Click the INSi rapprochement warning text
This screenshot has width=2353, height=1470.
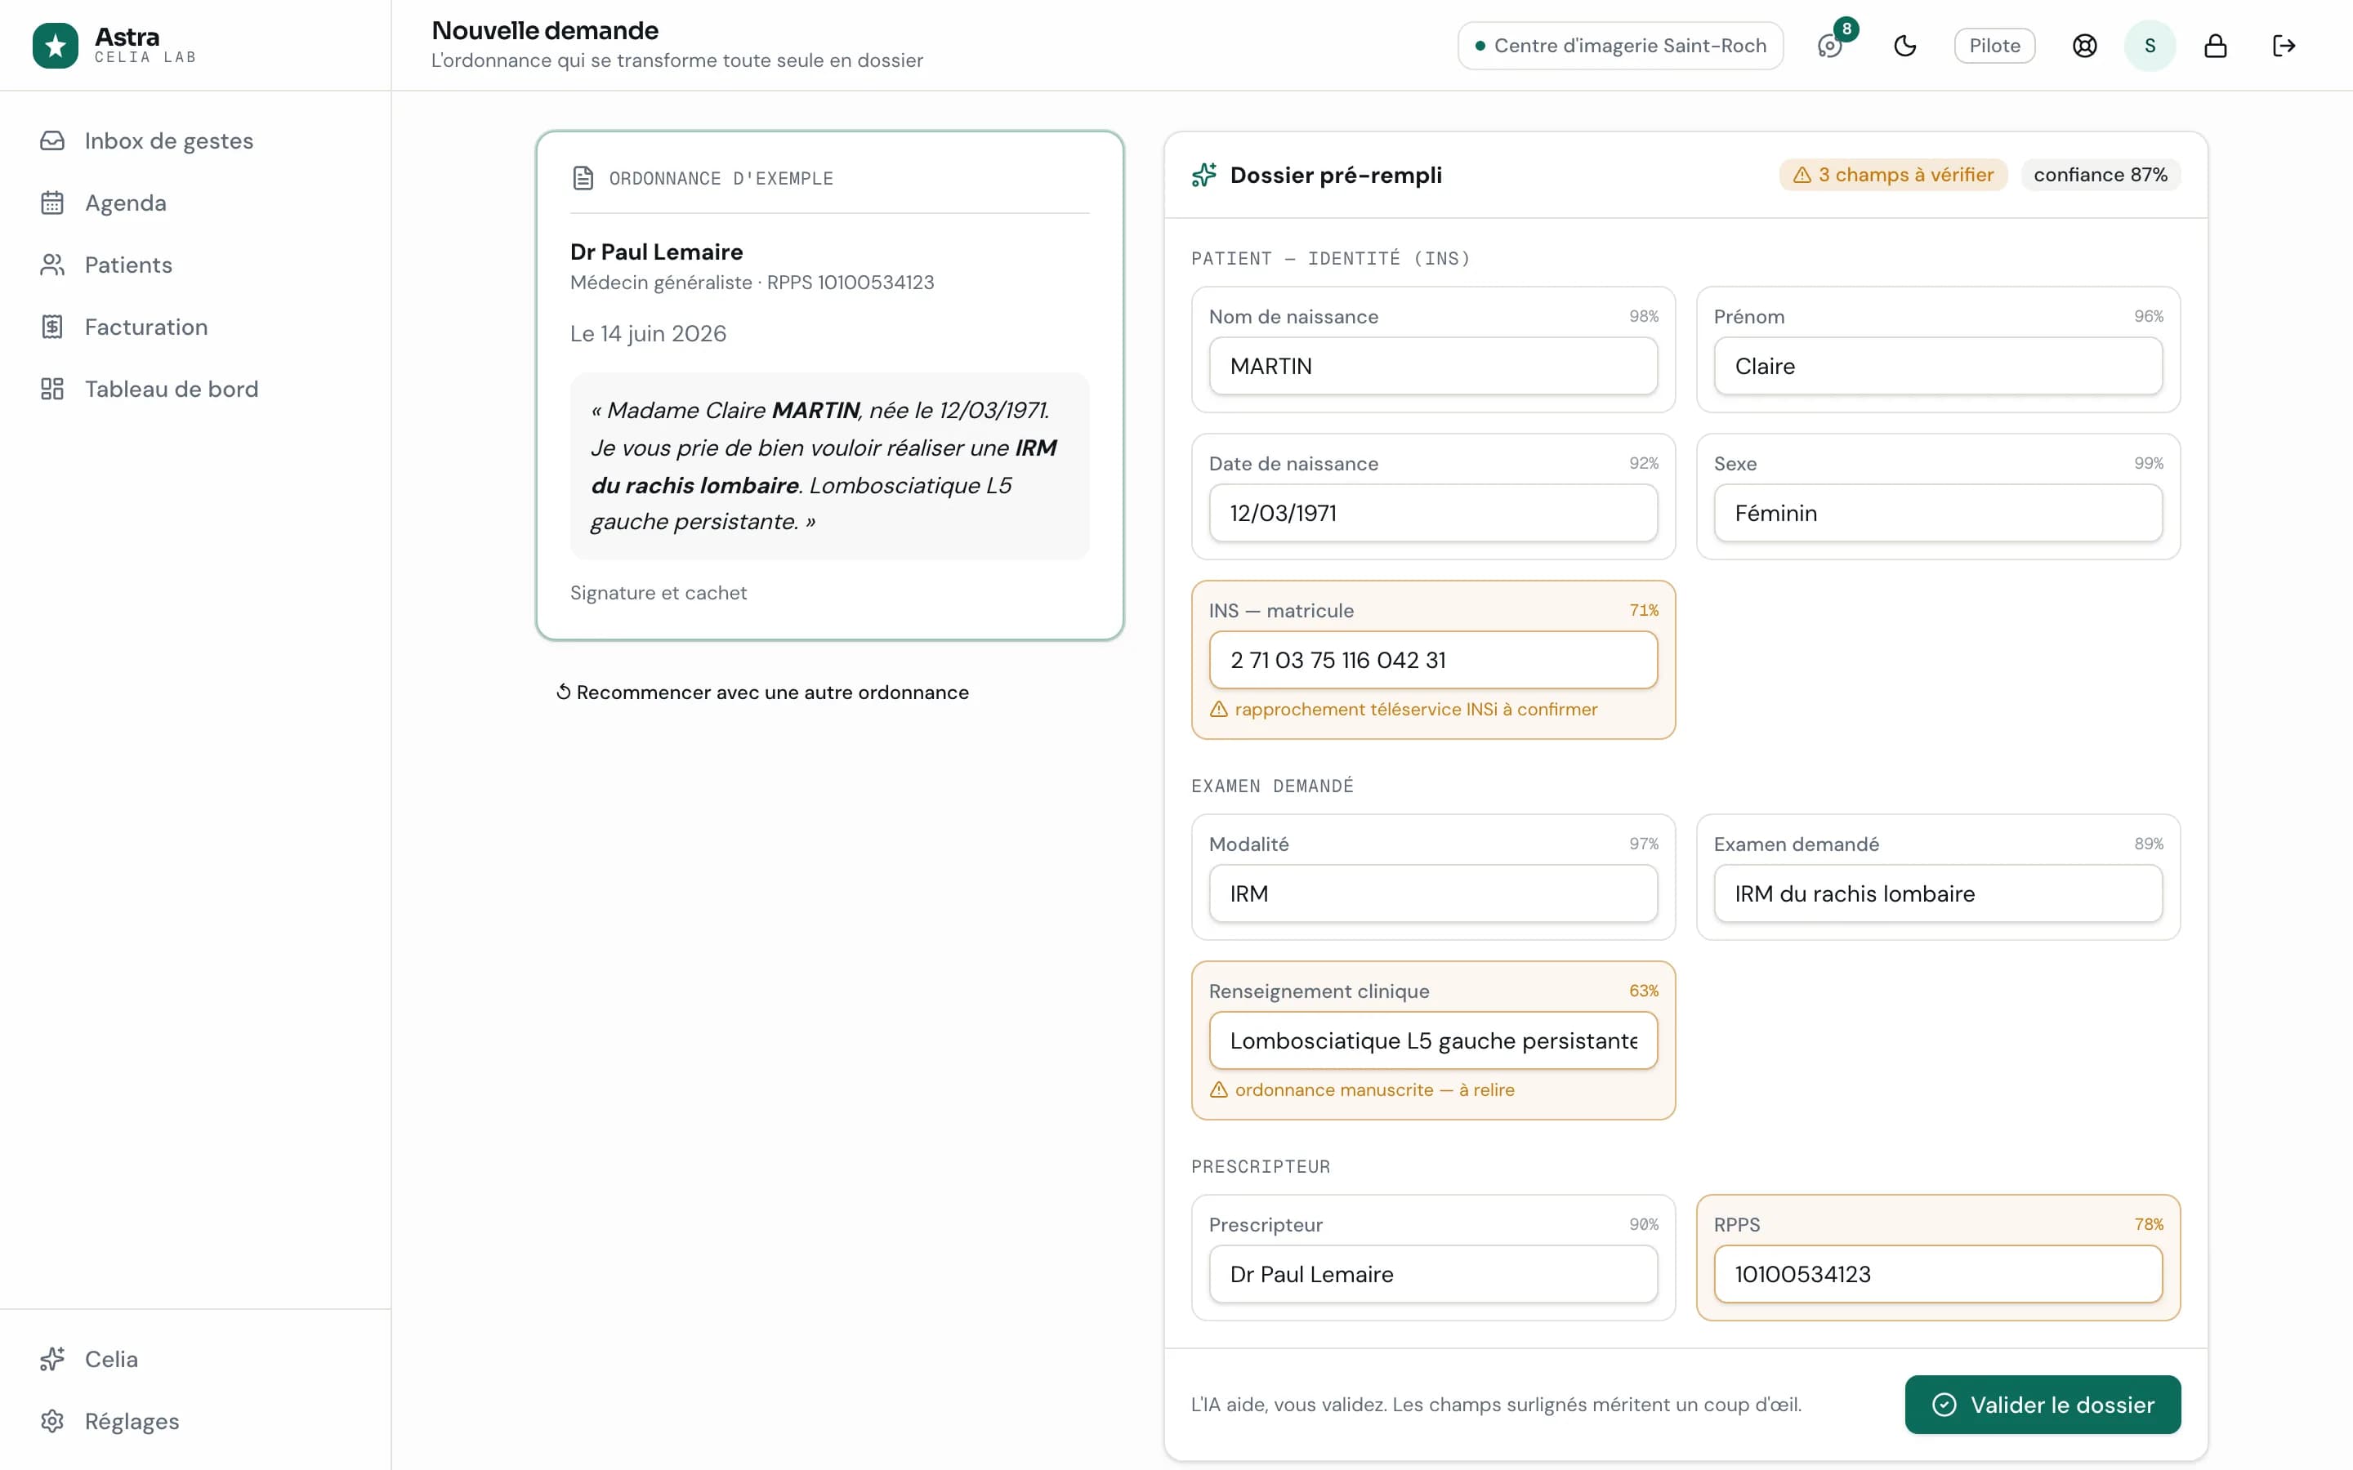tap(1416, 710)
